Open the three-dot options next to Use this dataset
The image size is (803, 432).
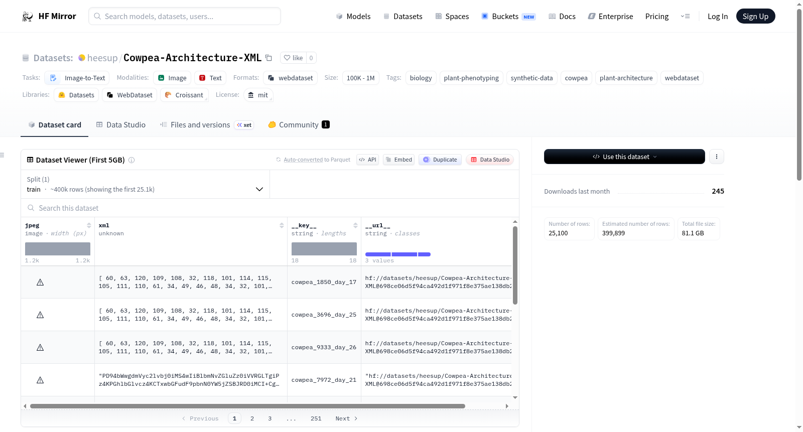[716, 157]
